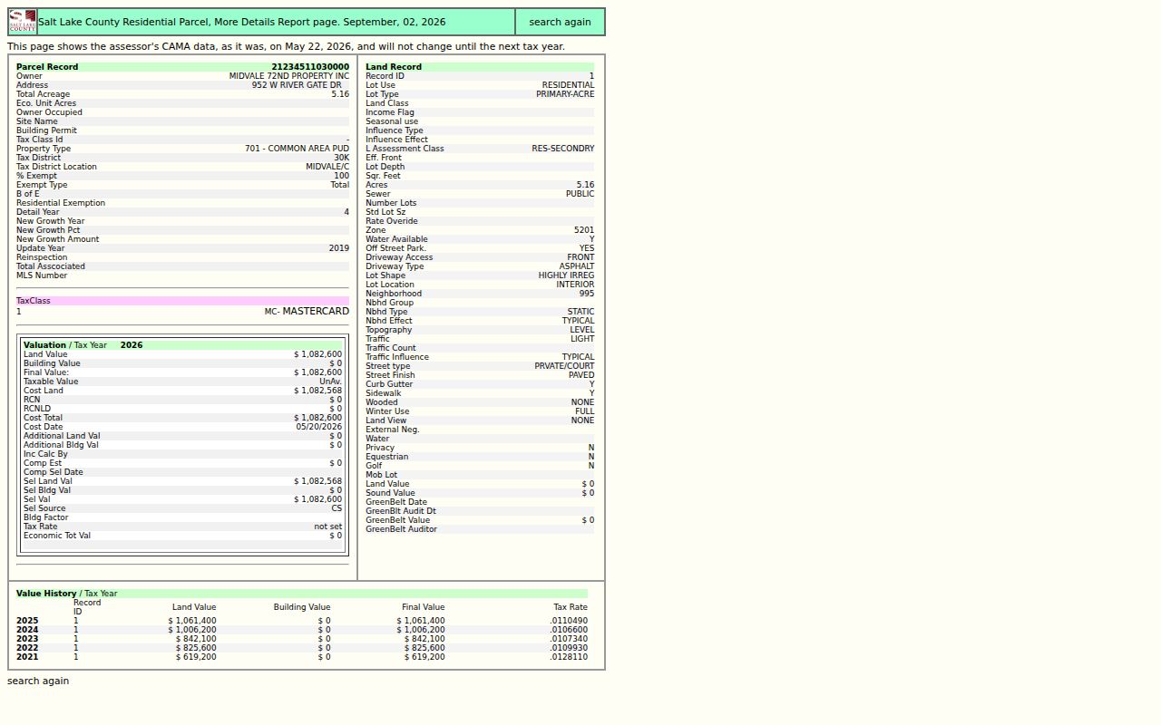Click the 2024 Land Value $ 1,006,200

(192, 630)
